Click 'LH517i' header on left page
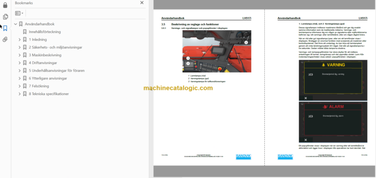The height and width of the screenshot is (178, 376). pyautogui.click(x=247, y=18)
